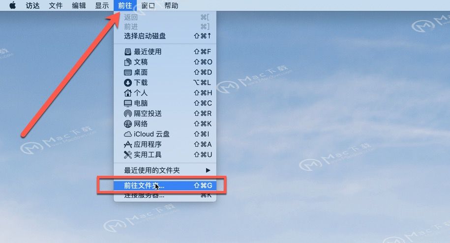Open the Apple logo menu
Screen dimensions: 450x243
[13, 5]
